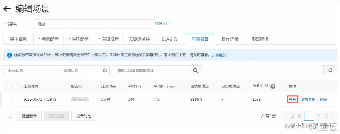
Task: Click the 共有1条 total count text
Action: pos(269,116)
